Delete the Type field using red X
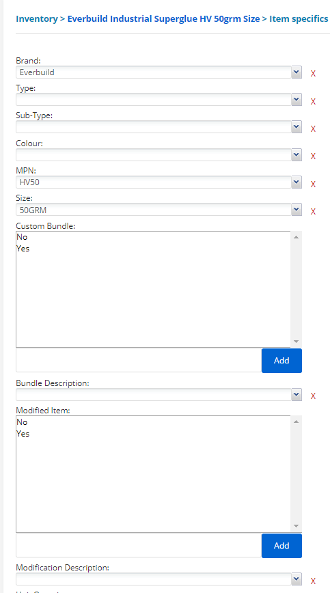 click(x=313, y=101)
